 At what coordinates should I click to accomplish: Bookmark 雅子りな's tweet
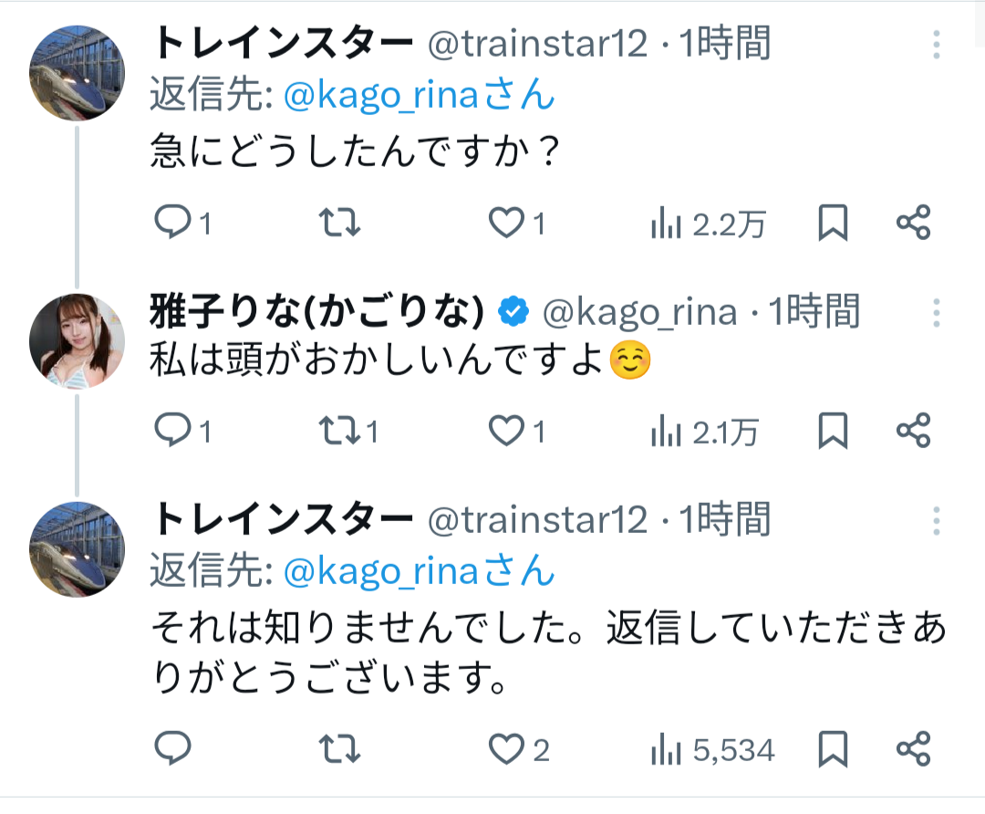point(832,431)
